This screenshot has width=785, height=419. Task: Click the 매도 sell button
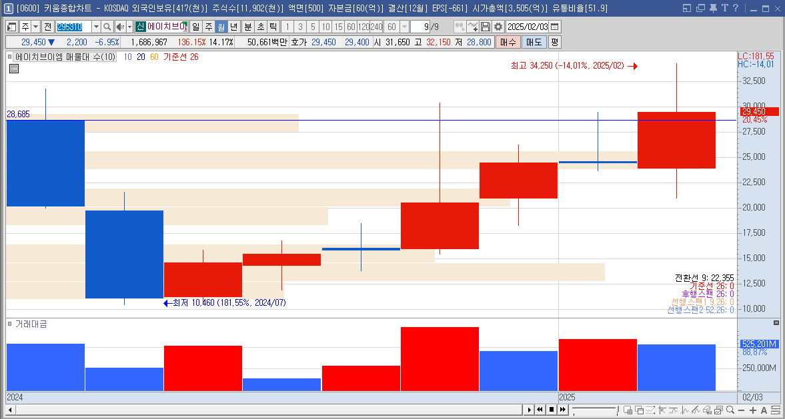tap(534, 43)
